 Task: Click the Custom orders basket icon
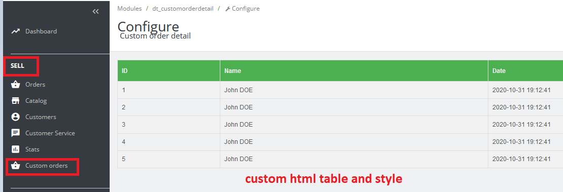click(15, 166)
